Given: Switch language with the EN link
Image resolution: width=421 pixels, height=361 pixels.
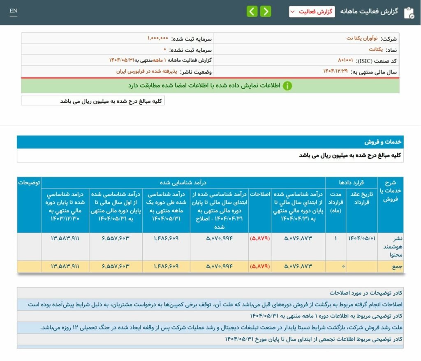Looking at the screenshot, I should pos(13,11).
